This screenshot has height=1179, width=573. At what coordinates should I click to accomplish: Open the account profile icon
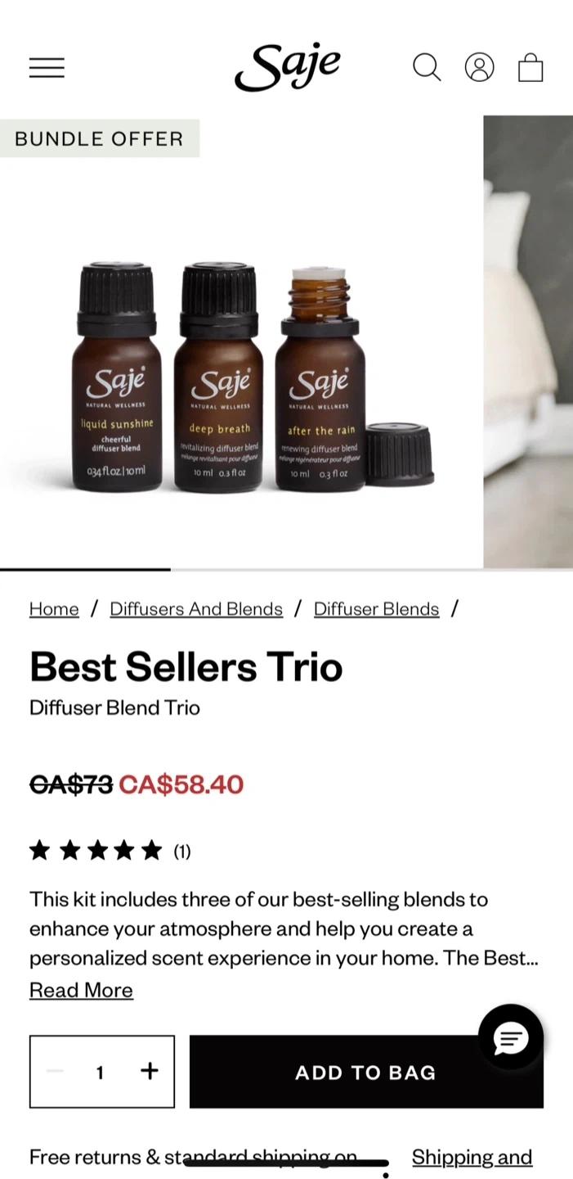[480, 67]
